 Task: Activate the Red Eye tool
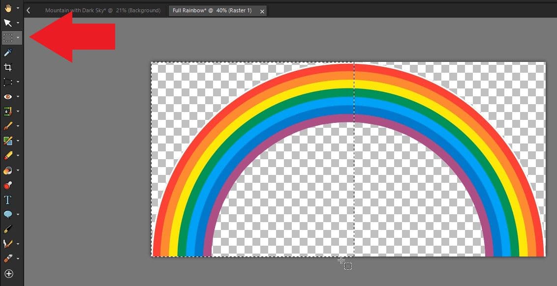[7, 96]
